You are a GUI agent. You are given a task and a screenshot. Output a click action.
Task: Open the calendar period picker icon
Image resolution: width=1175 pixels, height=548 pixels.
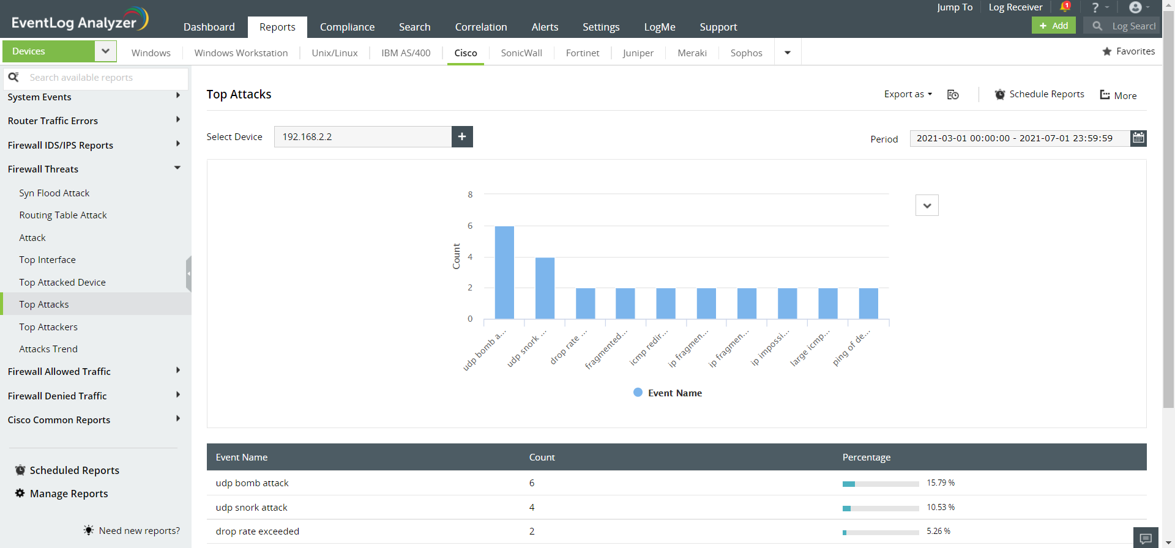(x=1138, y=138)
